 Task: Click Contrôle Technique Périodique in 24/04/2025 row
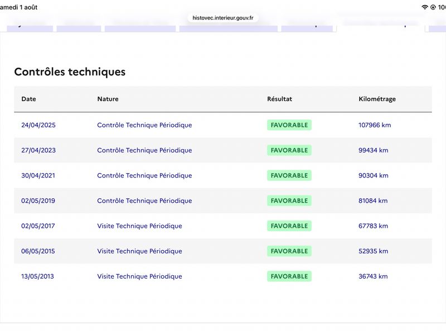144,125
